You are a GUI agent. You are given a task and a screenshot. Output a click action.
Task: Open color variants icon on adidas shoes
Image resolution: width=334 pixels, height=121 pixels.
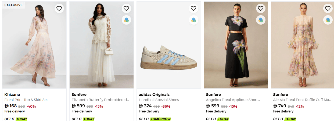click(193, 20)
